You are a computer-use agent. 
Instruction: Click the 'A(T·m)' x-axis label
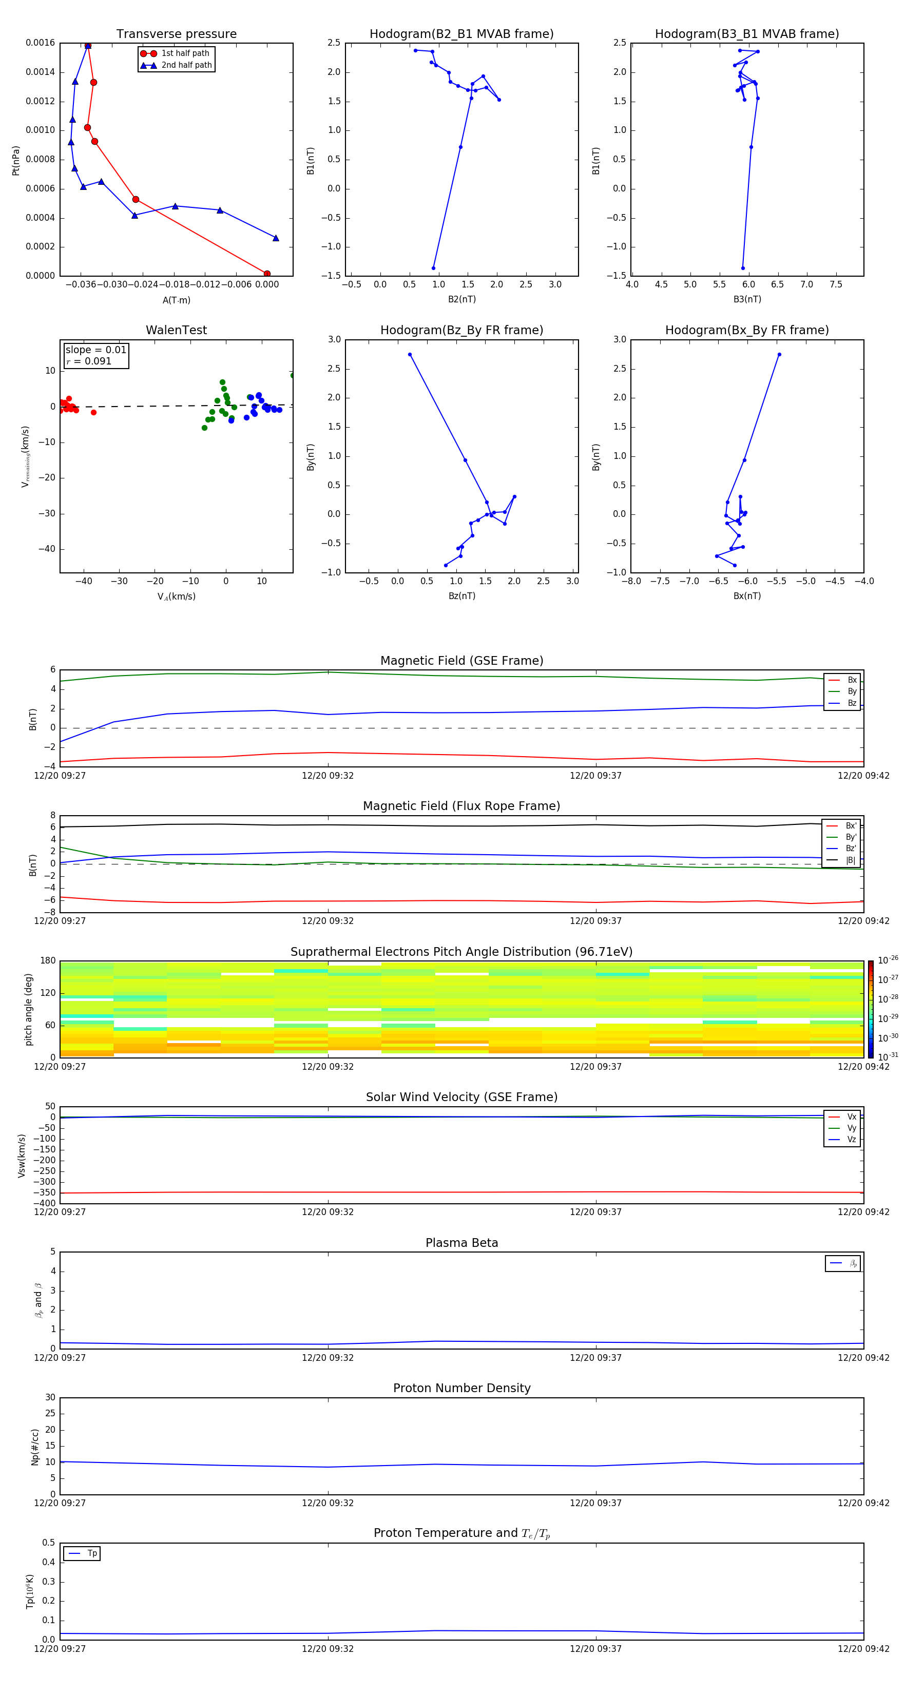(x=176, y=300)
